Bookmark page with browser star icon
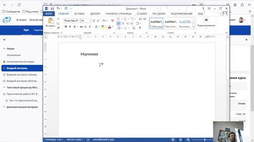Viewport: 254px width, 142px height. coord(201,4)
